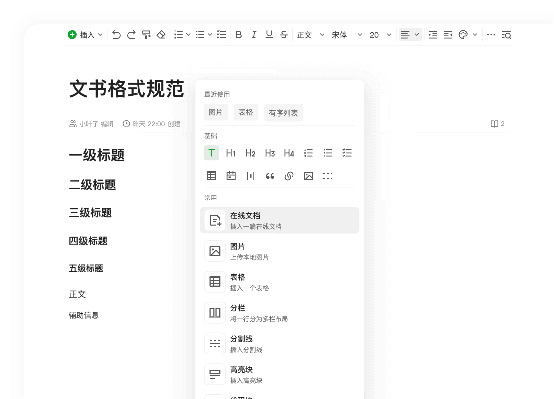Toggle underline formatting

(269, 35)
